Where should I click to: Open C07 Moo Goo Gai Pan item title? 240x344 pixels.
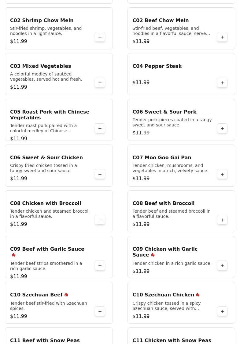162,157
